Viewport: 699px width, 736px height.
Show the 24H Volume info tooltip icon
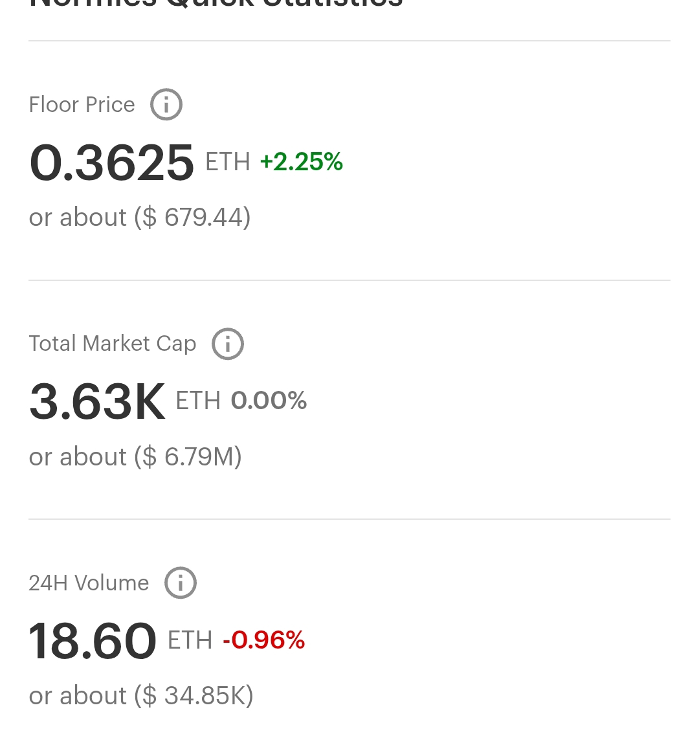coord(181,583)
